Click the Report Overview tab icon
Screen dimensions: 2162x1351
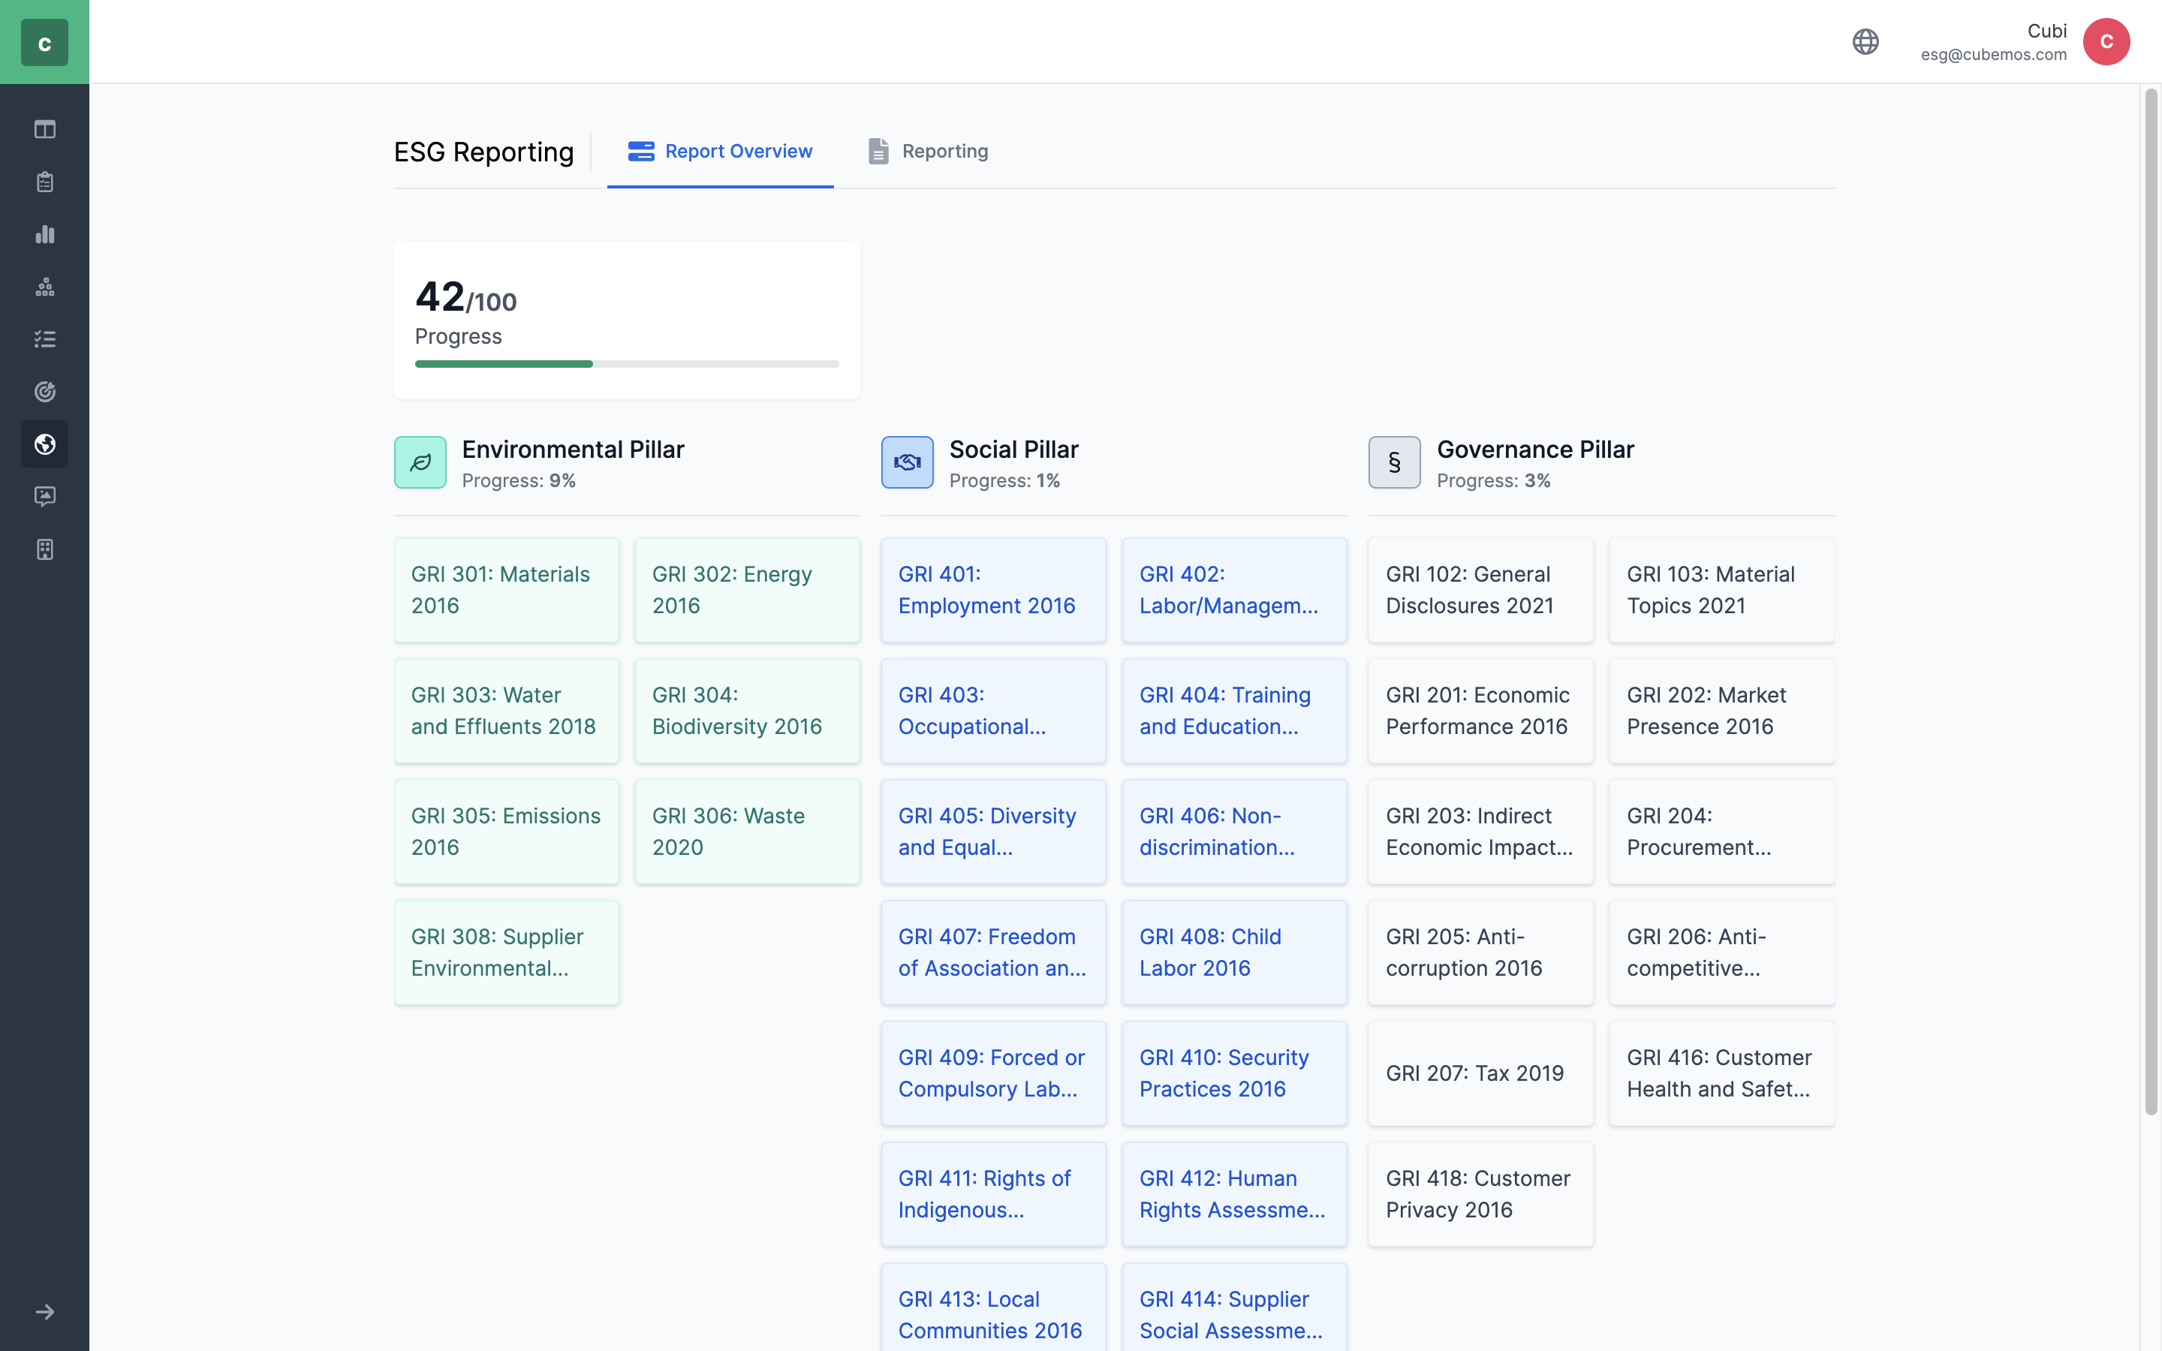(640, 151)
